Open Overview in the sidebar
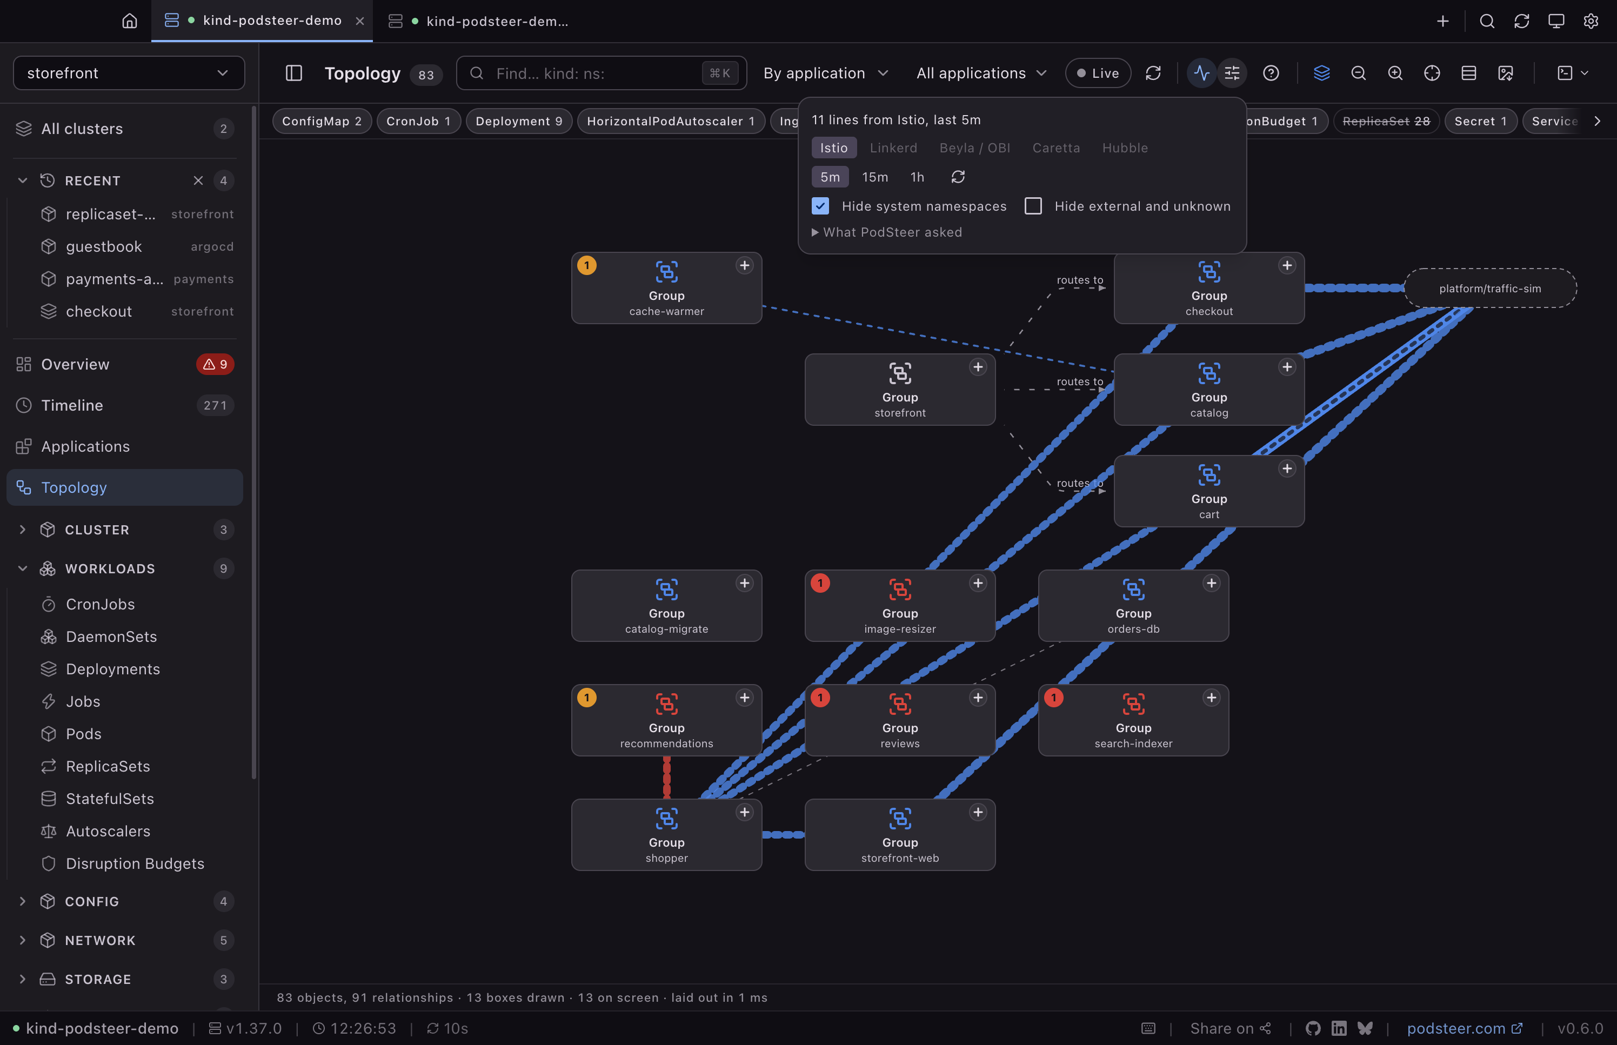Image resolution: width=1617 pixels, height=1045 pixels. 125,364
